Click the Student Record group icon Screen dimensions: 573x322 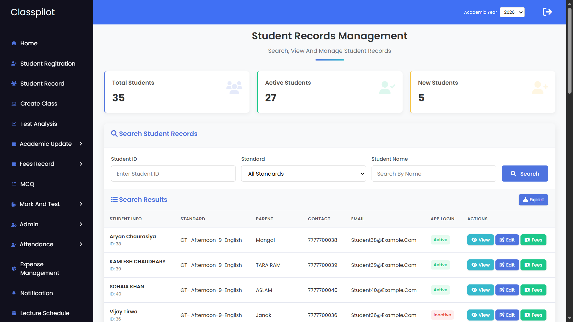tap(14, 83)
